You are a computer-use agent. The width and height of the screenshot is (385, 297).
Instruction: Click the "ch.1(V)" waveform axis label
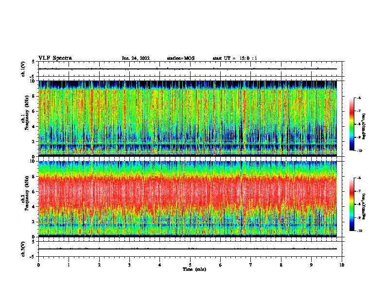point(23,69)
